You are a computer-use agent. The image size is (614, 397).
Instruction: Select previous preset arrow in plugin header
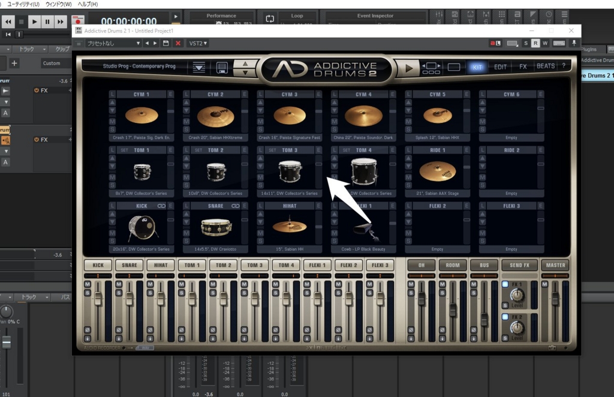tap(148, 43)
